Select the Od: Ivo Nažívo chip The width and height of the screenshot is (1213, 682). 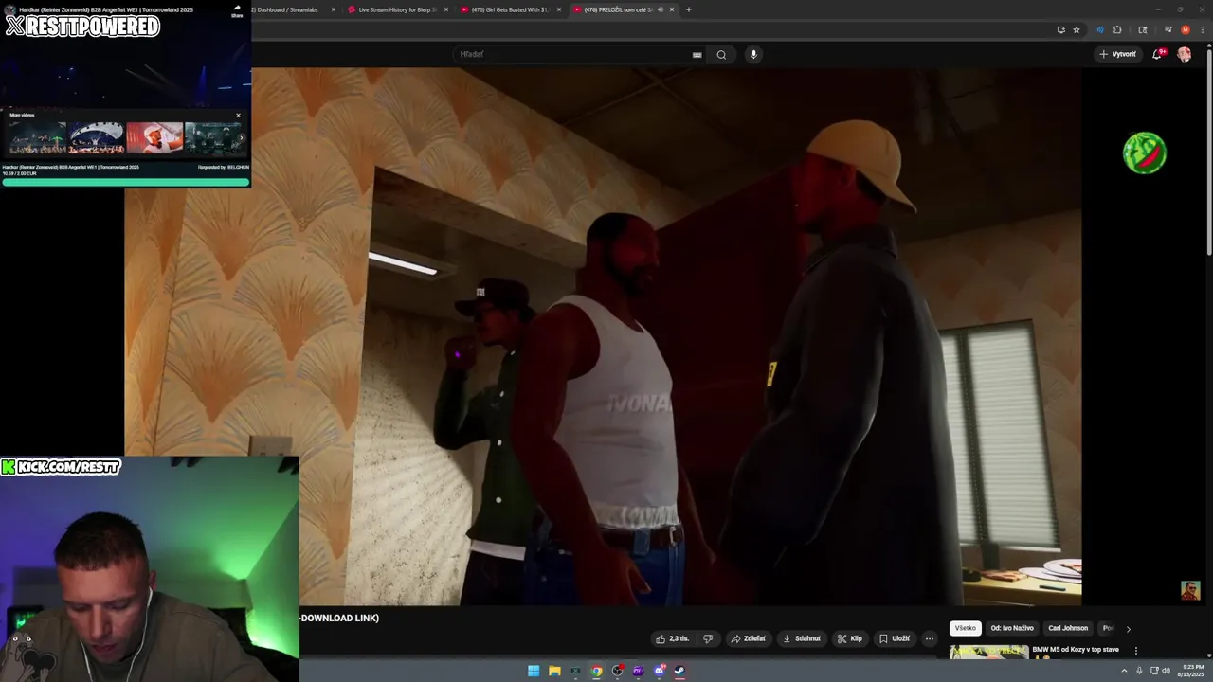coord(1012,628)
